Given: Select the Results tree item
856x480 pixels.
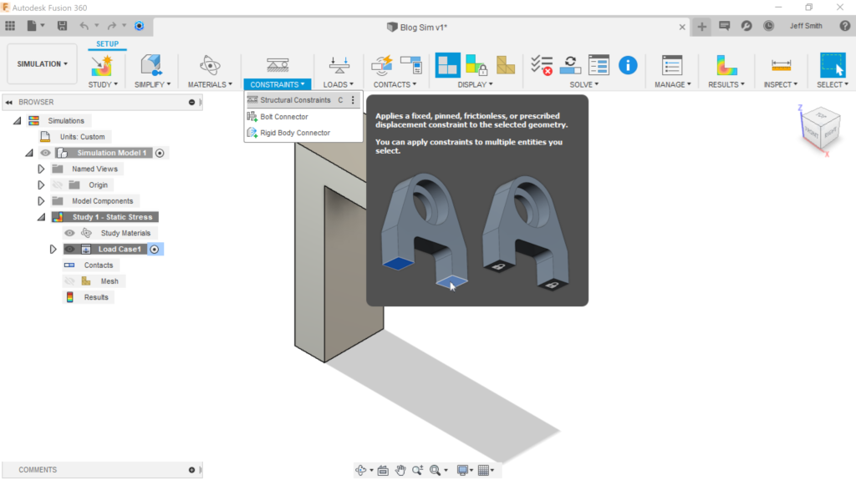Looking at the screenshot, I should (x=96, y=297).
